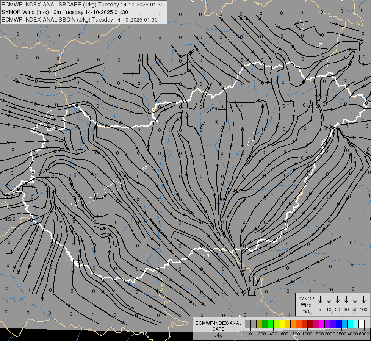Click the ECMWF-INDEX-ANAL CAPE legend label
Viewport: 371px width, 341px height.
tap(218, 326)
